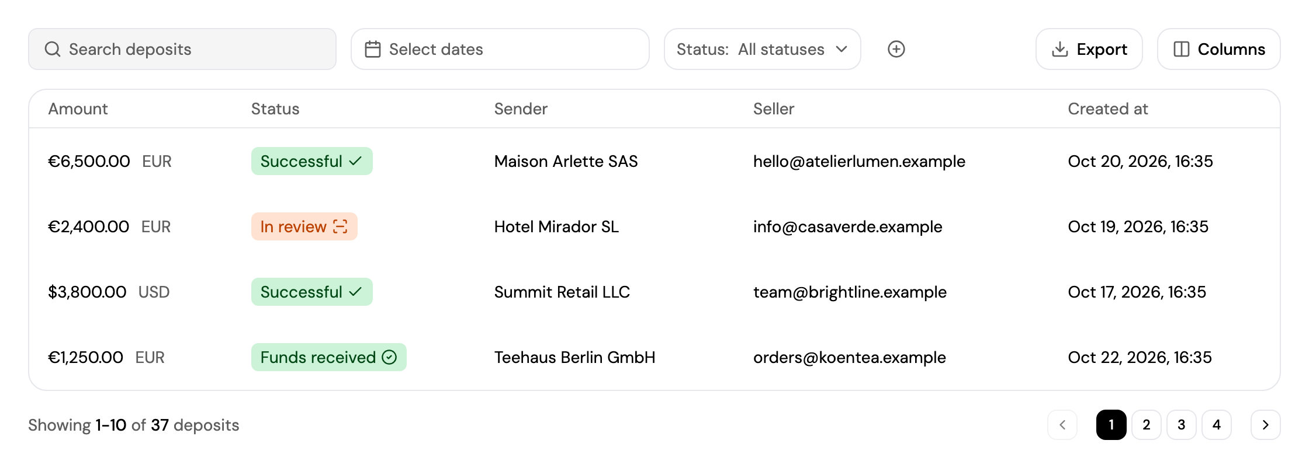
Task: Go to page 3
Action: (1182, 425)
